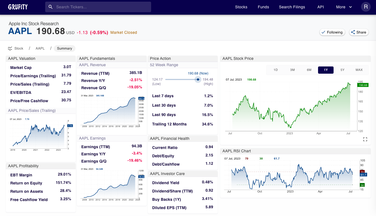Click the 52 week range slider handle
Viewport: 376px width, 216px height.
tap(198, 79)
